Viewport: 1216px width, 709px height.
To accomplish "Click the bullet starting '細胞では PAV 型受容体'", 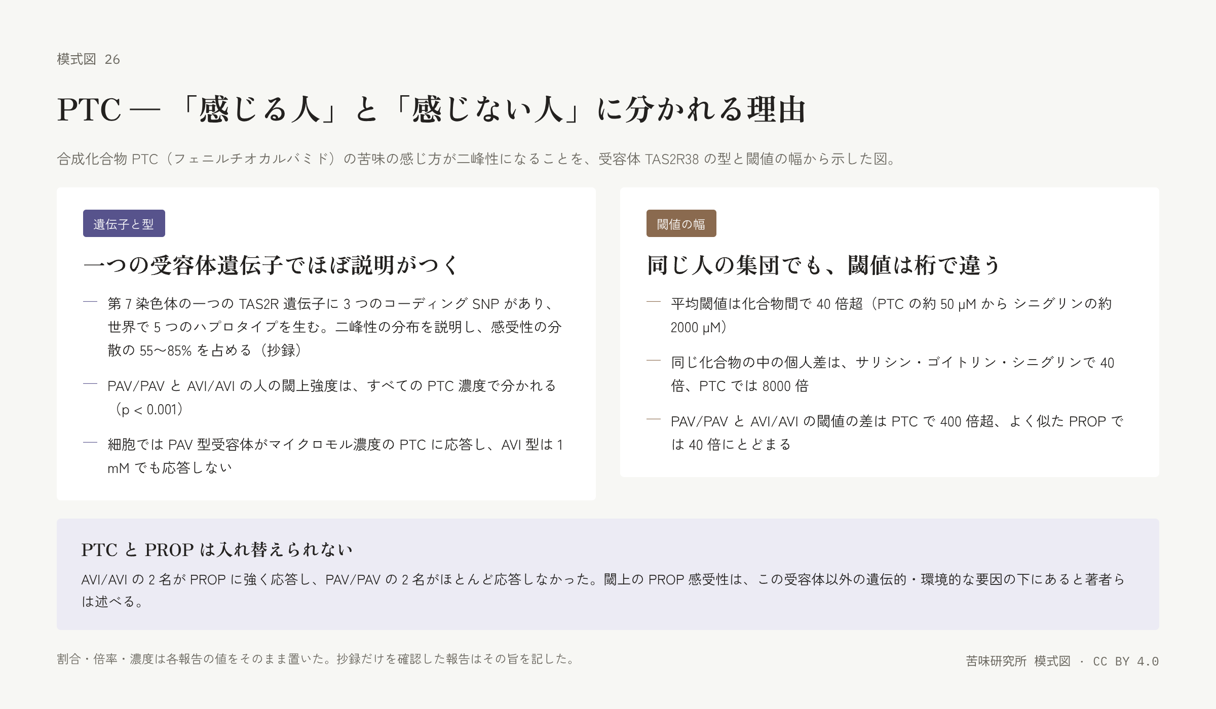I will (x=335, y=456).
